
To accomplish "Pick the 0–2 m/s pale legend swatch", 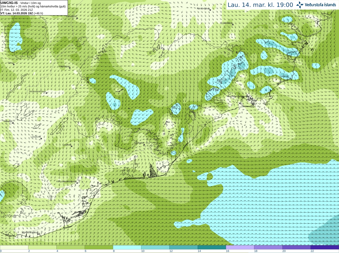I will click(x=14, y=247).
